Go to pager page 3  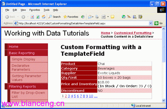[x=69, y=96]
